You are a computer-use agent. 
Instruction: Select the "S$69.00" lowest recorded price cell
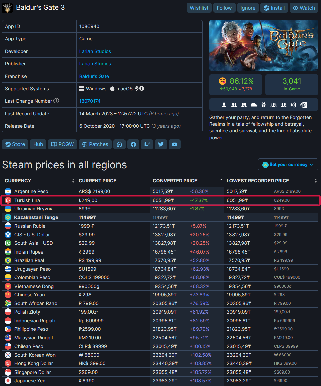click(x=282, y=372)
